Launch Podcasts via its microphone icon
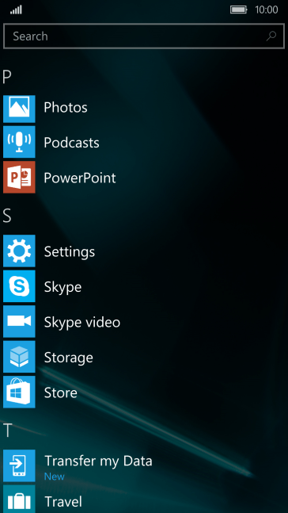 [19, 142]
